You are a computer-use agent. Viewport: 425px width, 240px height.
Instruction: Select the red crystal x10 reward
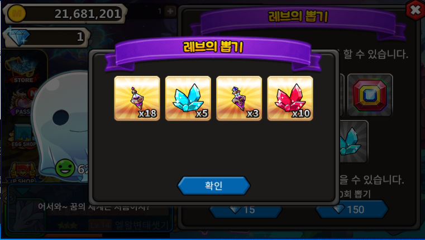[290, 98]
